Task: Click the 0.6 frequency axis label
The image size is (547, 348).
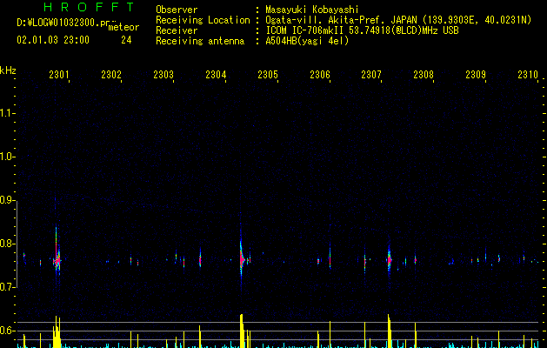Action: tap(8, 331)
